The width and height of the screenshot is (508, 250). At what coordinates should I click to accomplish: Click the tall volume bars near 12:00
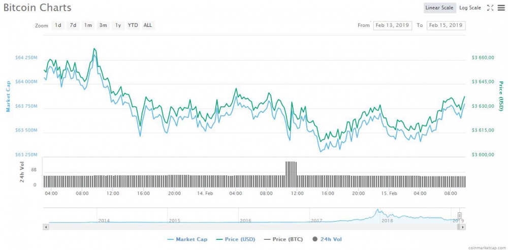pos(291,174)
